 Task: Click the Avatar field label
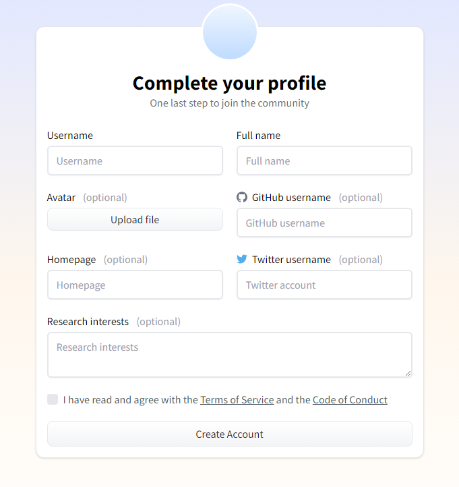pos(61,198)
